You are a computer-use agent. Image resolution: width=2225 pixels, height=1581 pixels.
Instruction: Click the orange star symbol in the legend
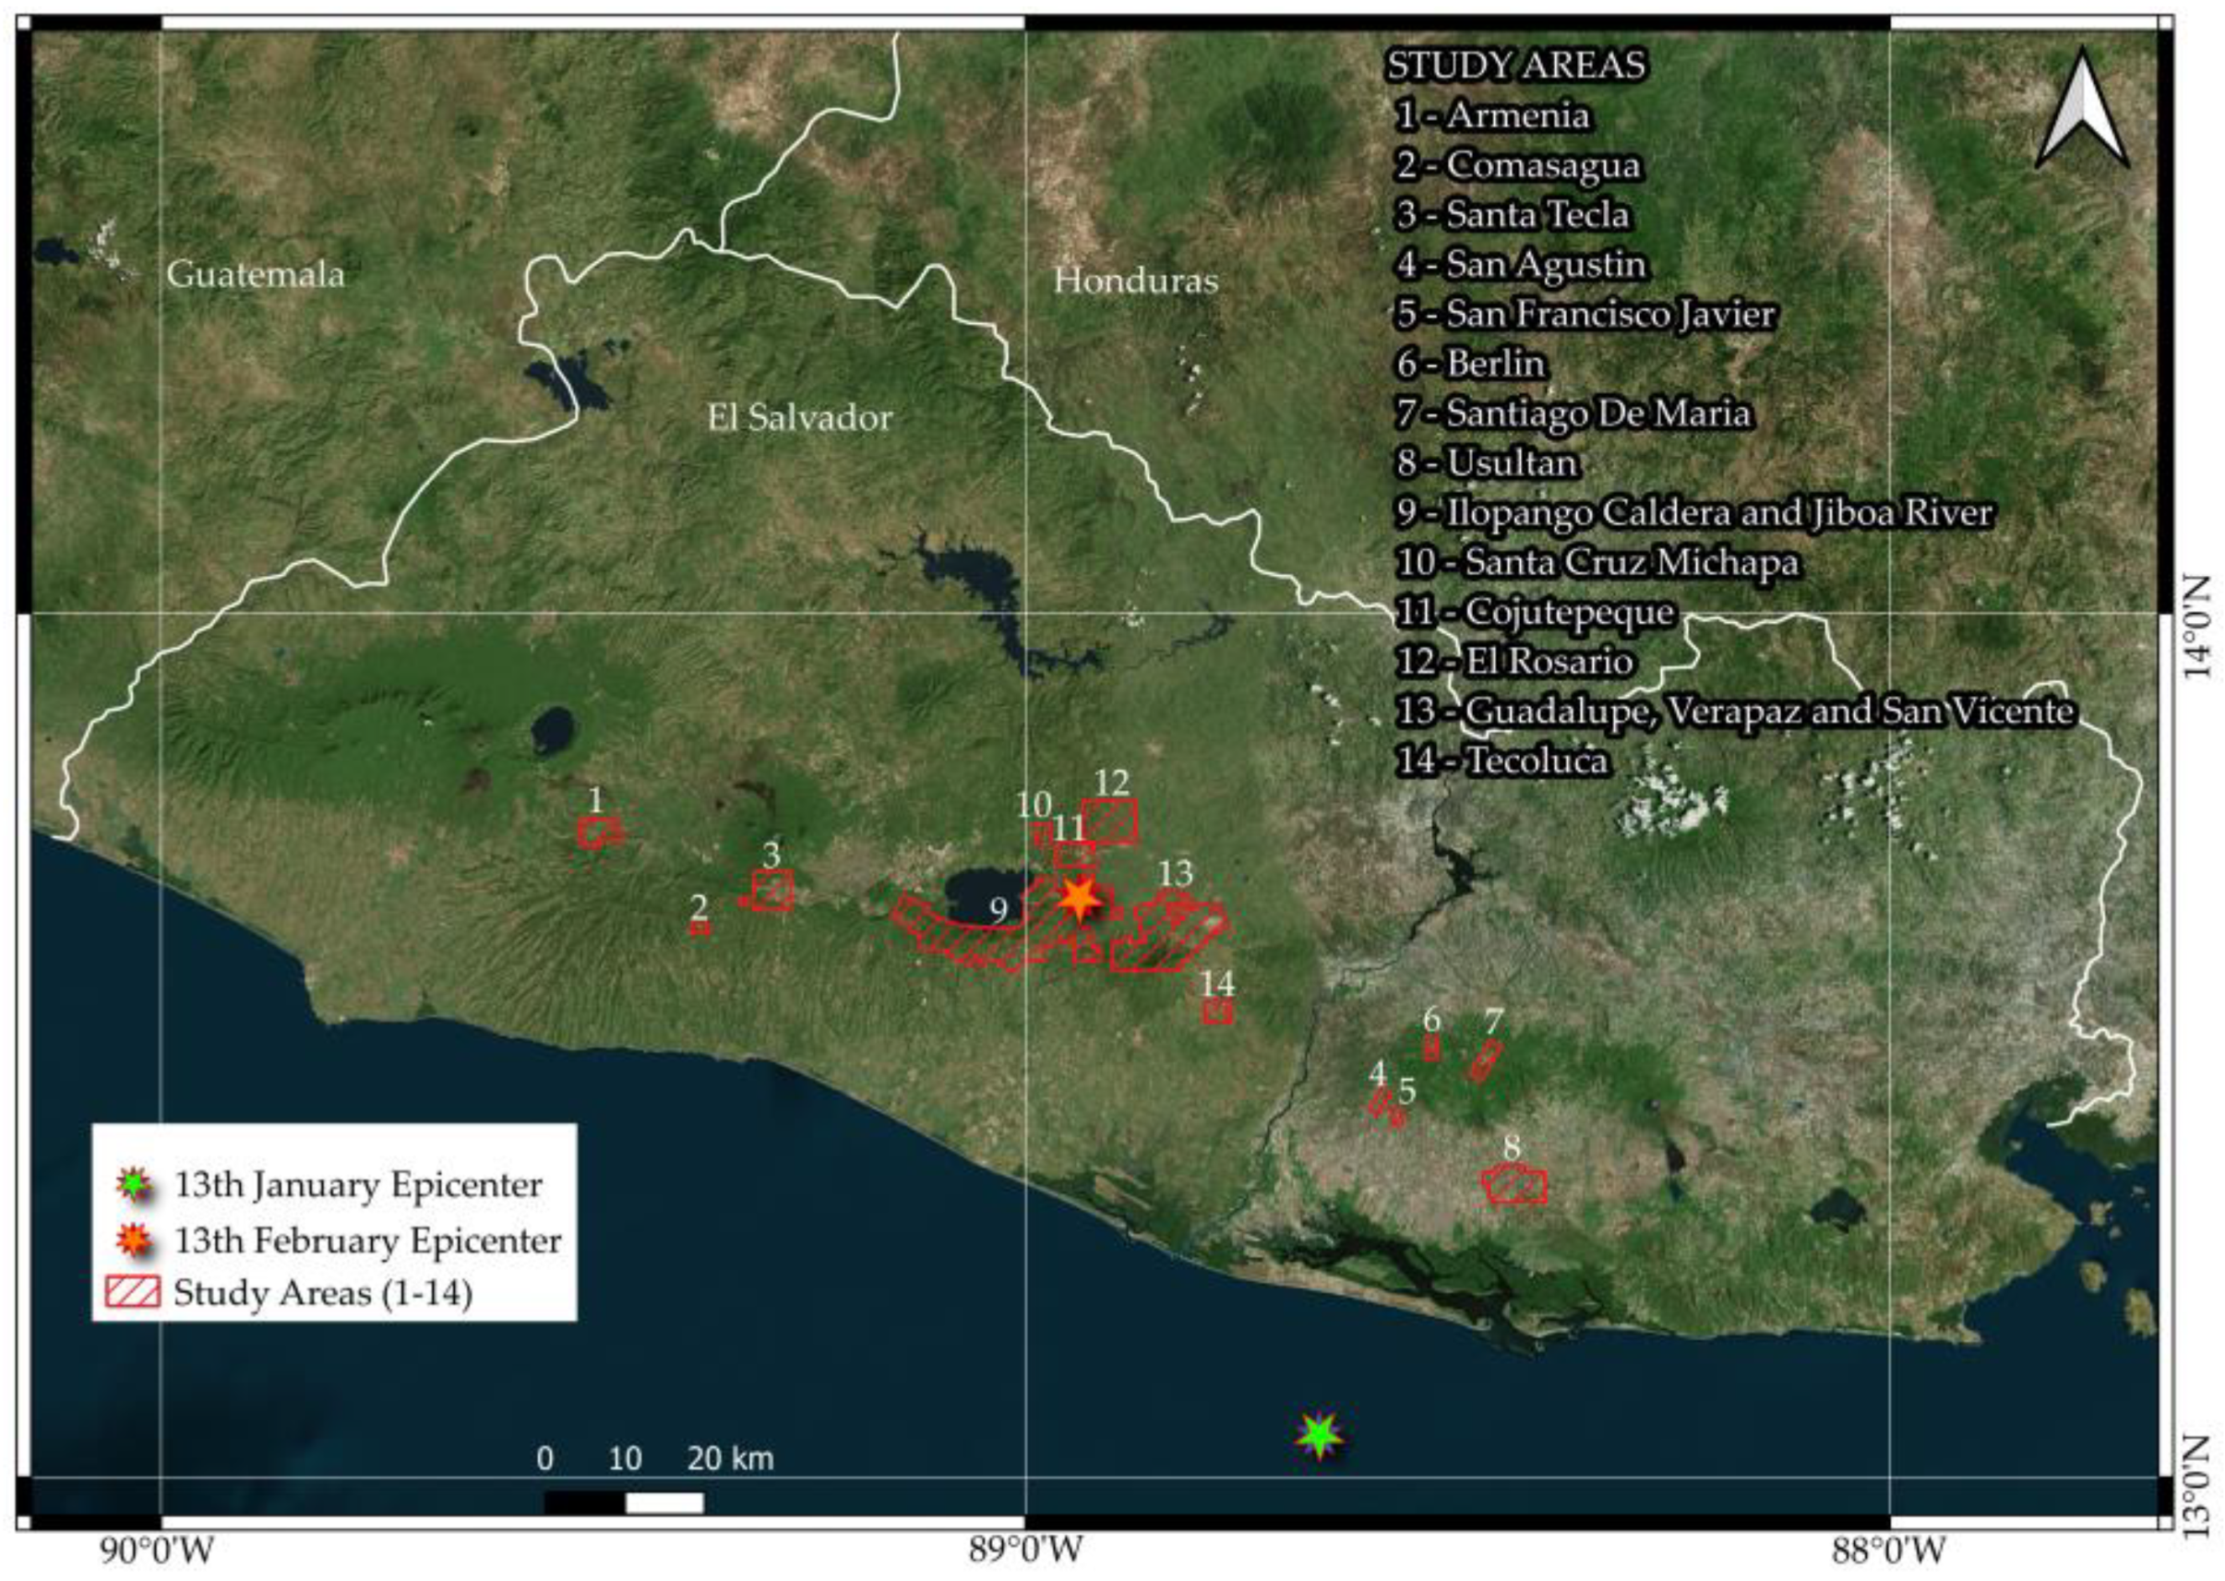[136, 1240]
